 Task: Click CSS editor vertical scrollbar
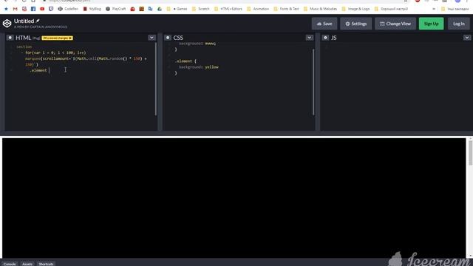click(x=313, y=82)
